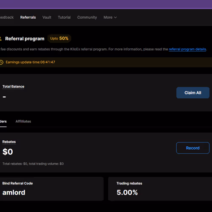Open the Tutorial navigation item

click(x=64, y=17)
